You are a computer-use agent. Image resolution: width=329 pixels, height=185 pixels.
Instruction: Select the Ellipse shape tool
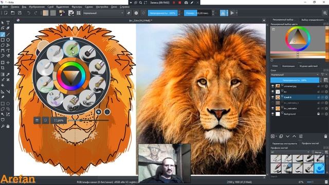point(8,40)
